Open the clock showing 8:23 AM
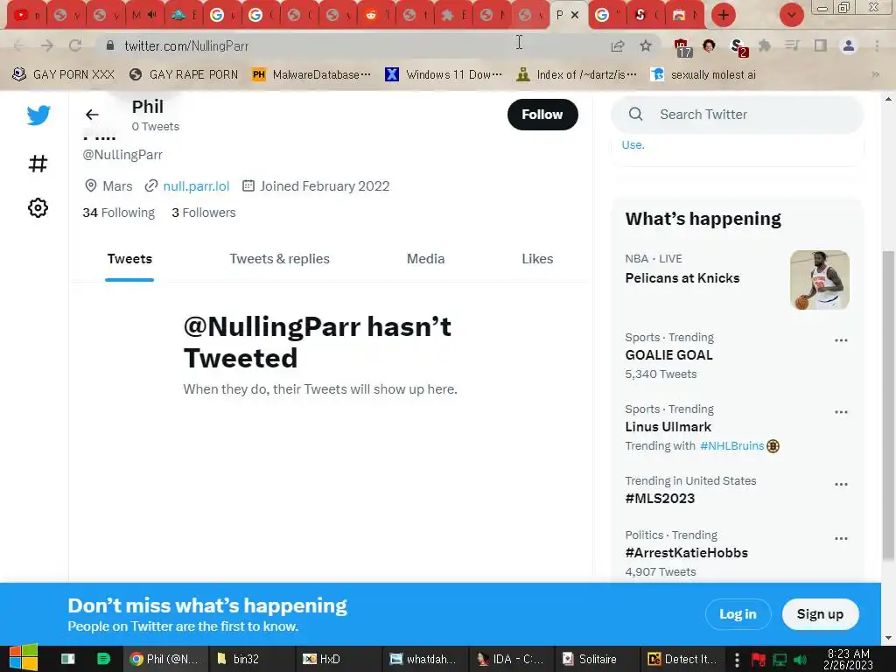Viewport: 896px width, 672px height. point(848,660)
